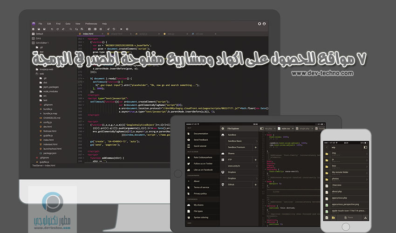Close the style.css tab on the tablet
396x233 pixels.
click(x=293, y=129)
